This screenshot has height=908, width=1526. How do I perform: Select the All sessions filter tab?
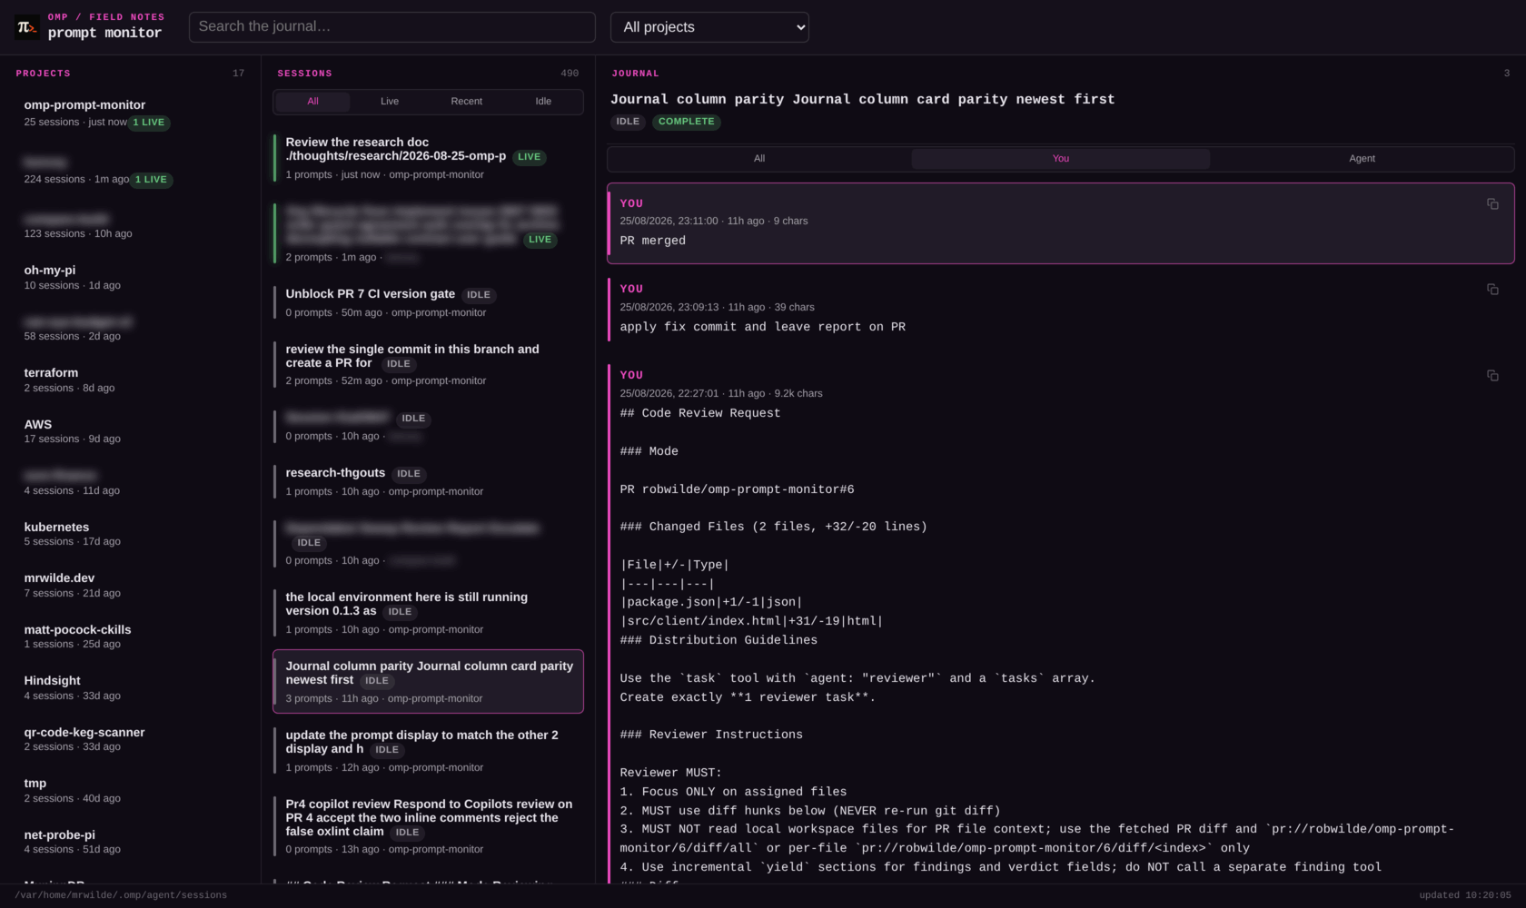point(312,102)
